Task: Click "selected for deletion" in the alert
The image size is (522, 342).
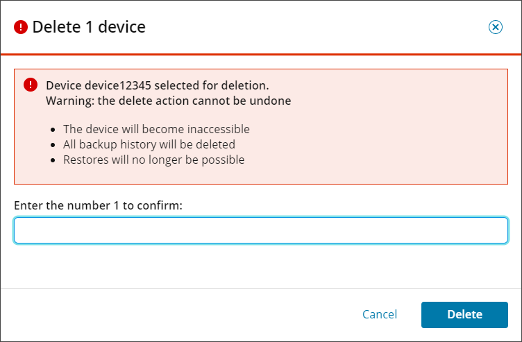Action: (x=212, y=86)
